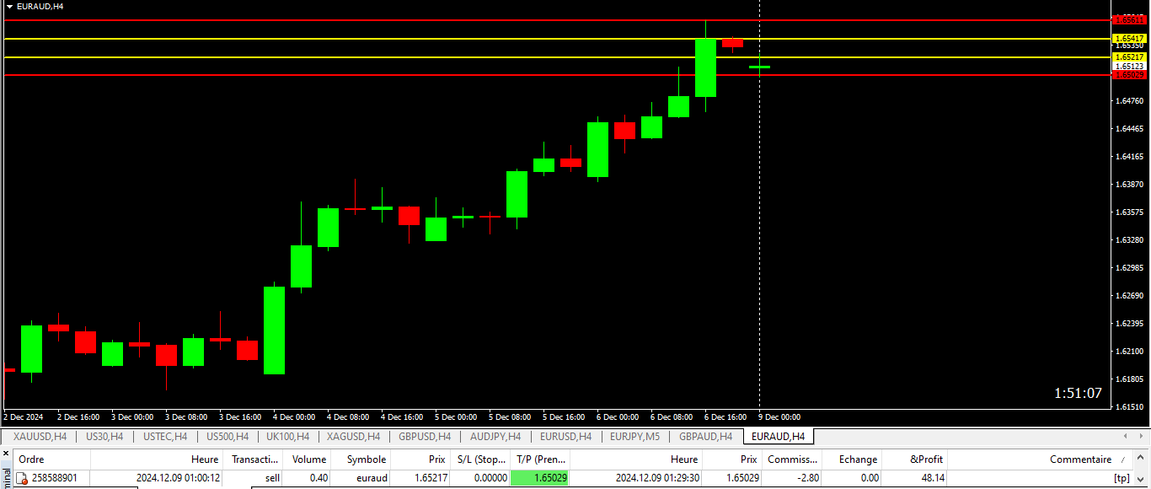Click the order icon beside 258588901
This screenshot has height=489, width=1151.
(x=22, y=478)
